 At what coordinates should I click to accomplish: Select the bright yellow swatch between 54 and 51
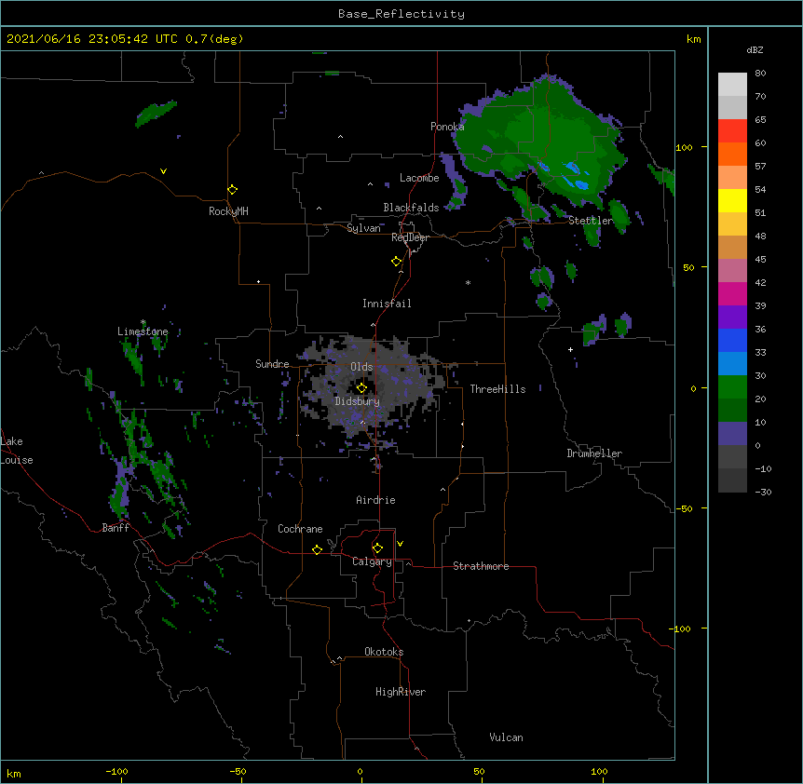(732, 200)
